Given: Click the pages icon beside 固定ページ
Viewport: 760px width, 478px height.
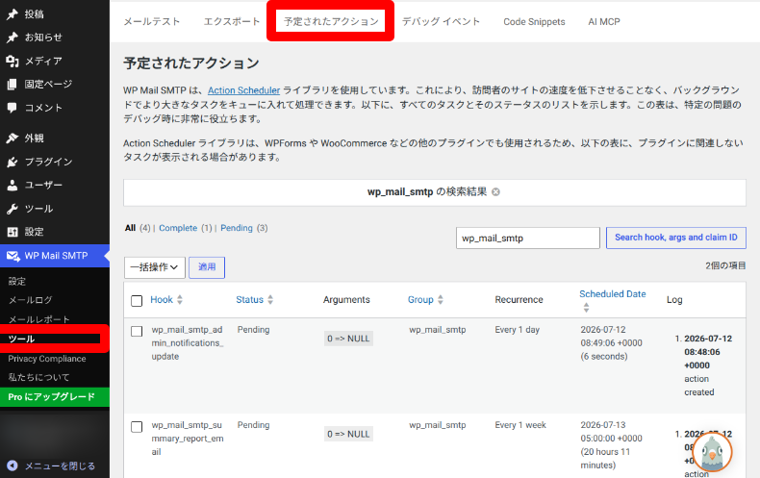Looking at the screenshot, I should (13, 85).
